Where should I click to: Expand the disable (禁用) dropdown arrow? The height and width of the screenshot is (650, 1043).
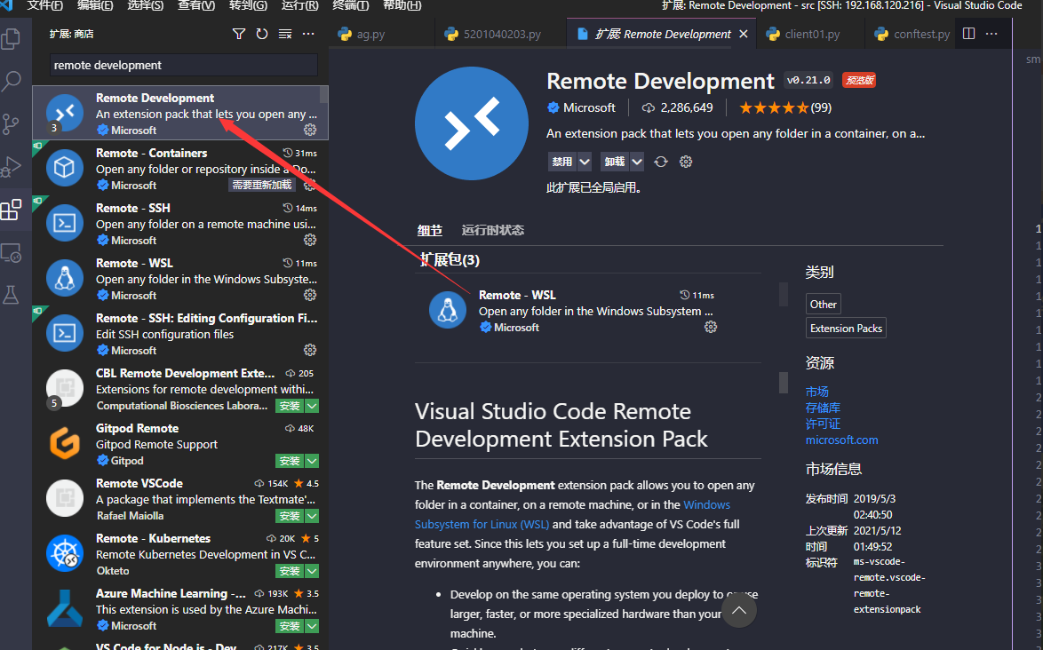(585, 162)
